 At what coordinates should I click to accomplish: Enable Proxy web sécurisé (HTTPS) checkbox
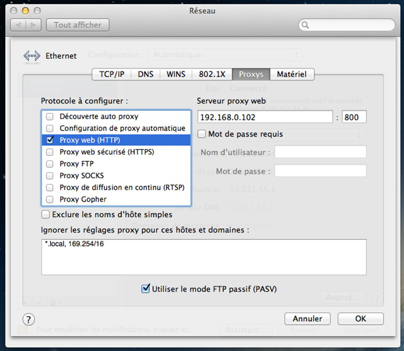[50, 152]
